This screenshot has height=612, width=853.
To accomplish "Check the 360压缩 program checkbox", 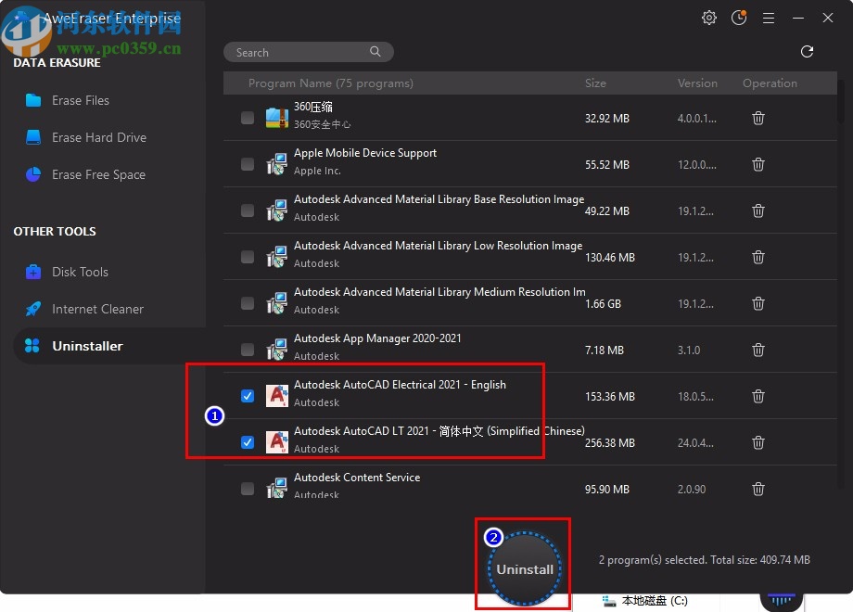I will pyautogui.click(x=248, y=118).
